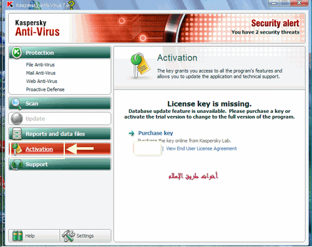This screenshot has height=247, width=312.
Task: Click the Support headset icon
Action: pyautogui.click(x=17, y=164)
